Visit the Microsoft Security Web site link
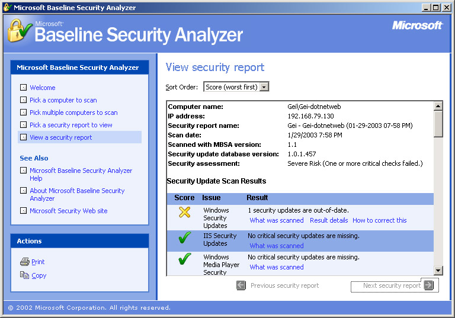 [69, 211]
